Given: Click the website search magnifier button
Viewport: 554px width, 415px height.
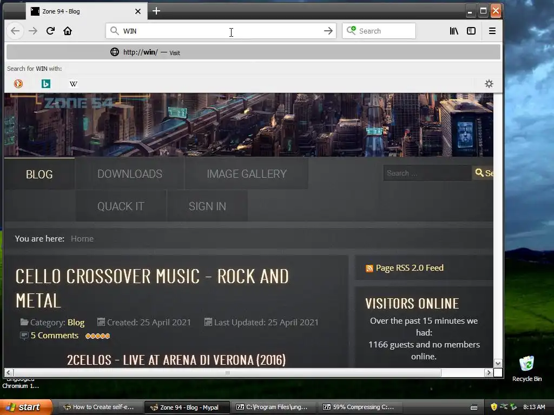Looking at the screenshot, I should pos(483,173).
